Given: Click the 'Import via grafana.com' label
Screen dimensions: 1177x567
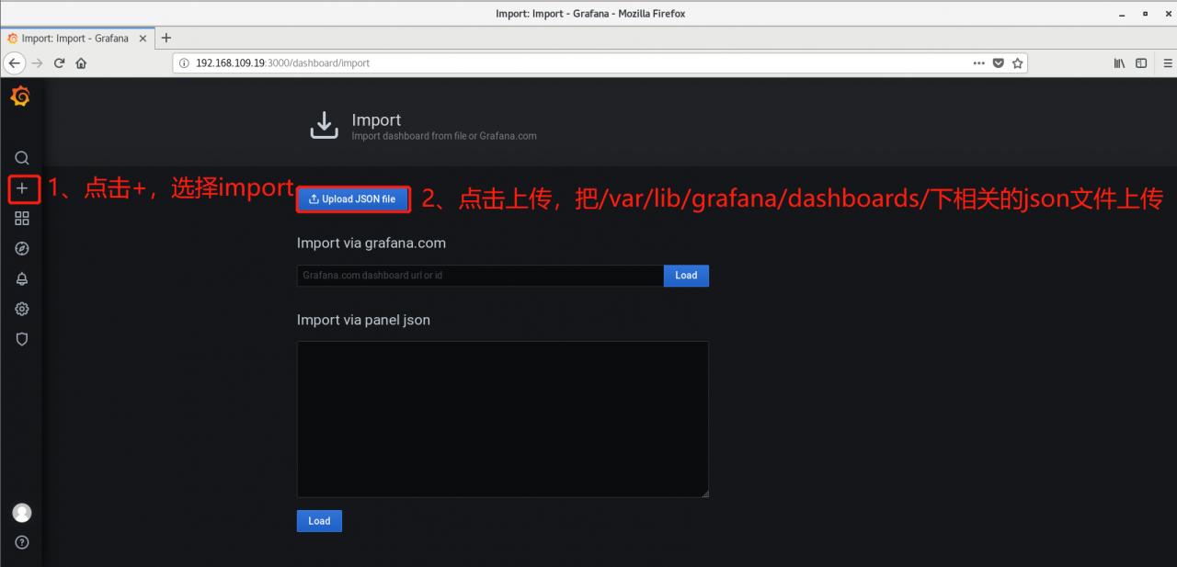Looking at the screenshot, I should pos(371,244).
